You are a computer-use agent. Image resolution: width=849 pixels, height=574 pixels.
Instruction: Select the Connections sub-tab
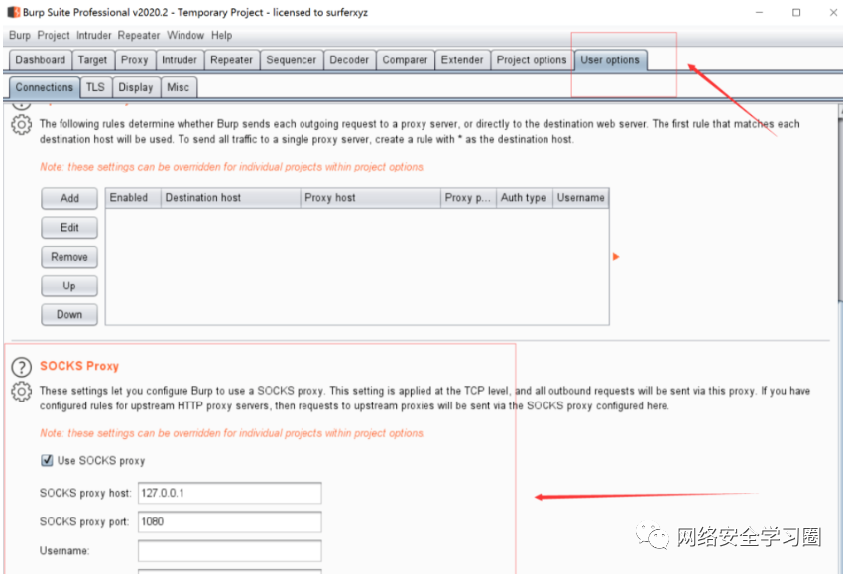[x=44, y=87]
